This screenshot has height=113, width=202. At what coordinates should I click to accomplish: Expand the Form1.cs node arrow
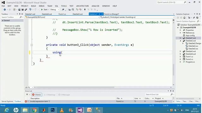[x=180, y=56]
